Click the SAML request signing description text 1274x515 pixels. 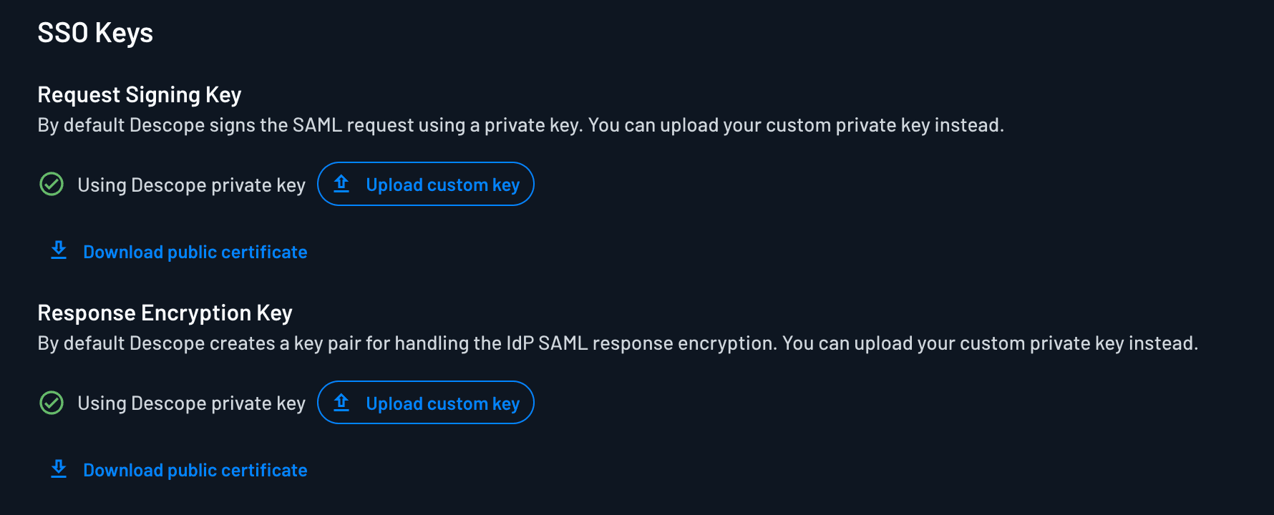pyautogui.click(x=520, y=124)
